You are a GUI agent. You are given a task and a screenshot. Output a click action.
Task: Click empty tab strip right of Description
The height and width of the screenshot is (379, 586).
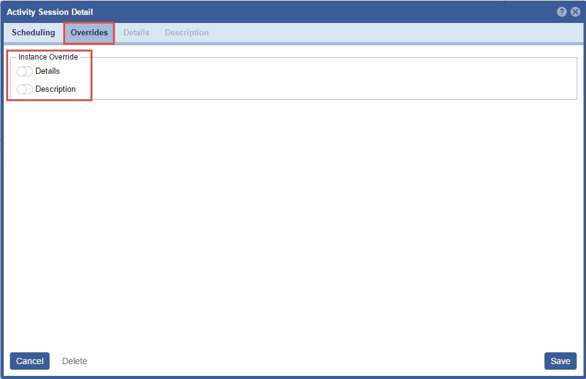point(397,32)
